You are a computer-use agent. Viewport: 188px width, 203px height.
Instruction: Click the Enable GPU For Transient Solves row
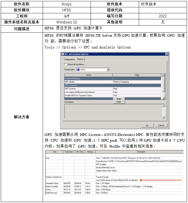88,95
